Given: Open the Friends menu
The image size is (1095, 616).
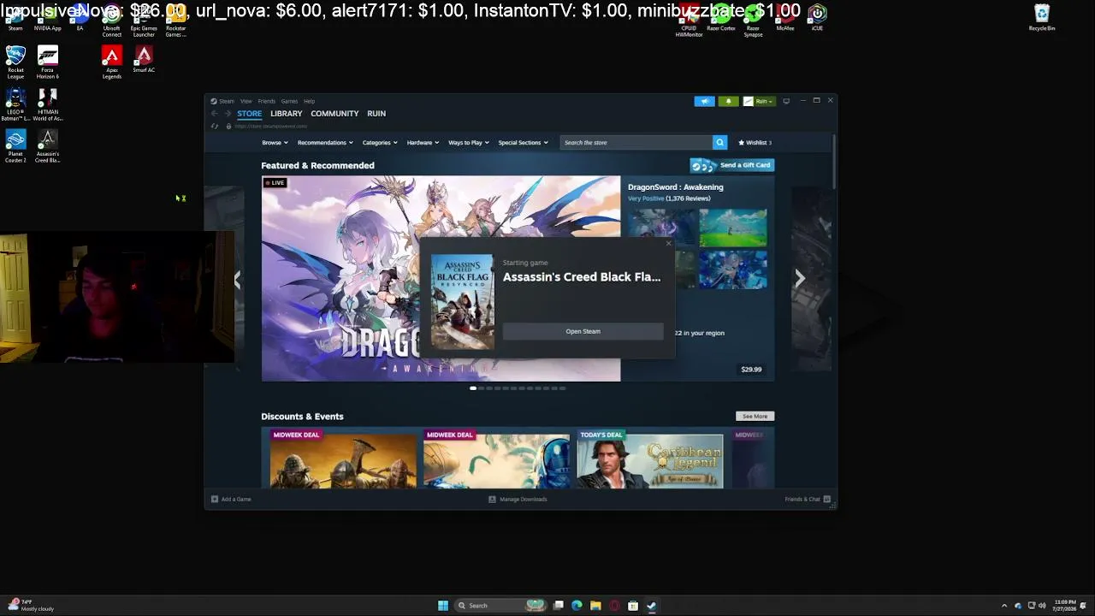Looking at the screenshot, I should click(x=267, y=101).
